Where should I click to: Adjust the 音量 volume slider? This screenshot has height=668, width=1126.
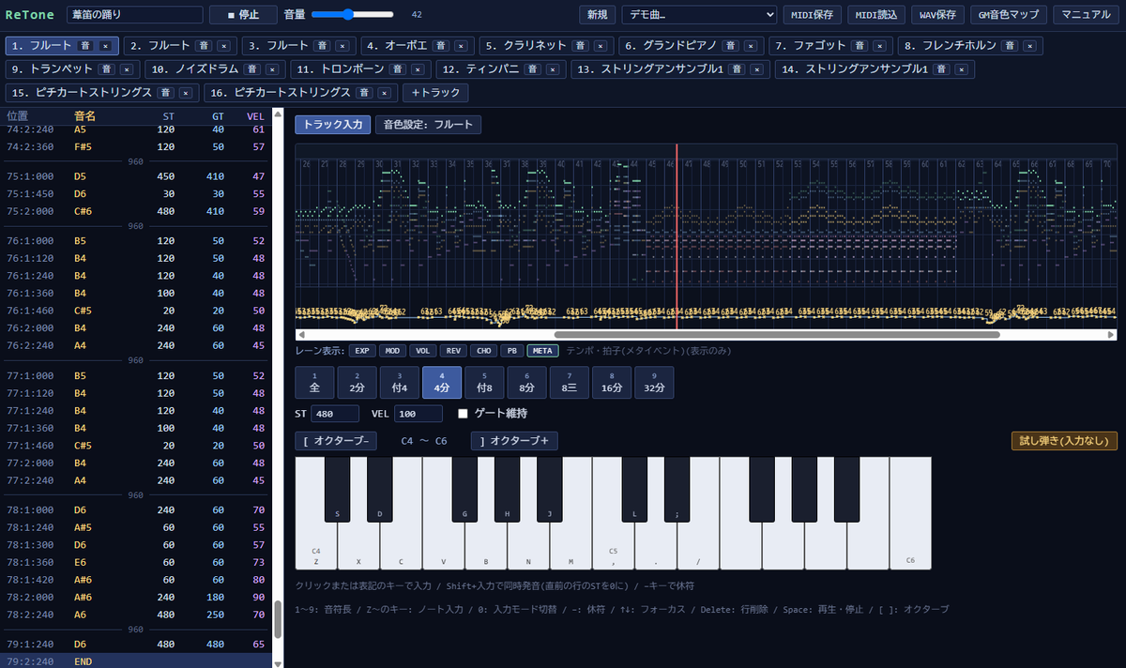click(353, 14)
